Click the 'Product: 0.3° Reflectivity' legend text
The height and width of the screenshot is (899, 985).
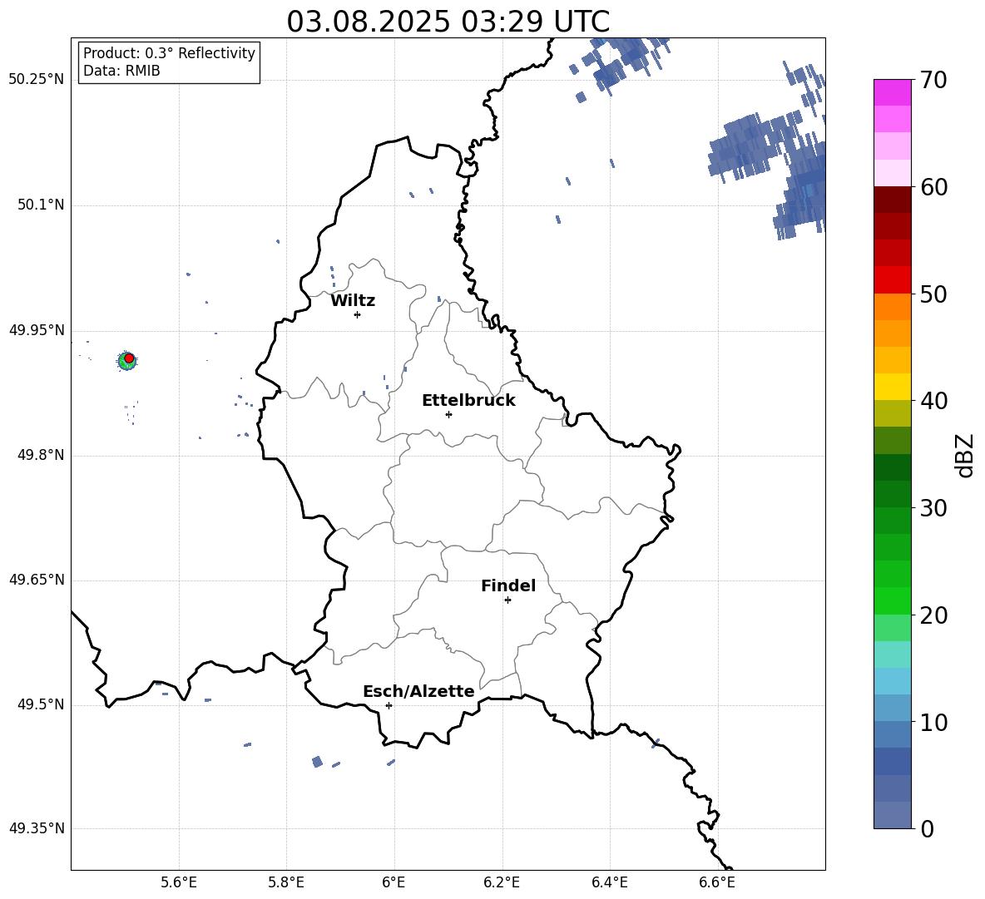point(169,53)
